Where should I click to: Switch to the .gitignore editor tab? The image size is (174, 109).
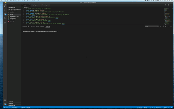pos(36,5)
